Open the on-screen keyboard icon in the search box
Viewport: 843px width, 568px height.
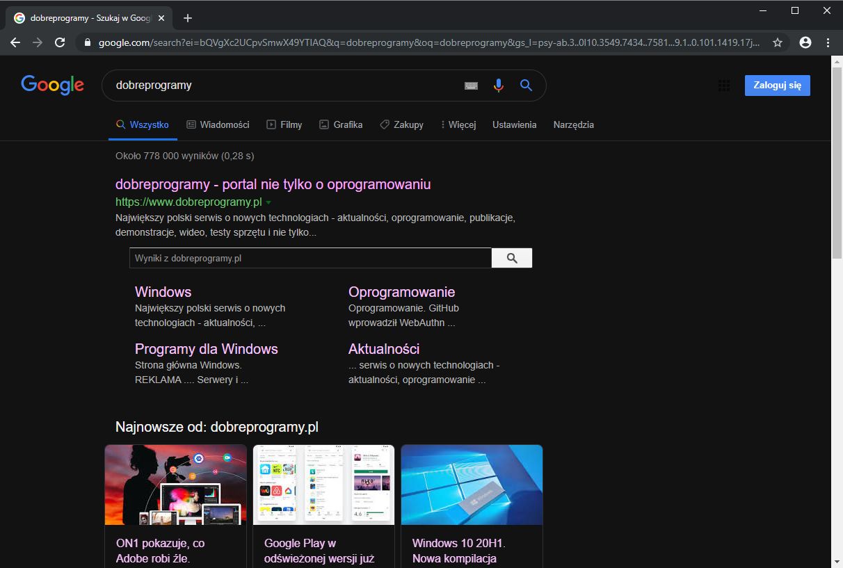(x=471, y=86)
